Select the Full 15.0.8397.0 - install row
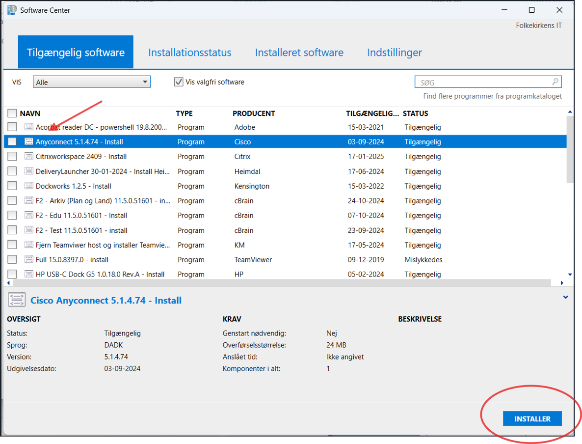 (285, 259)
